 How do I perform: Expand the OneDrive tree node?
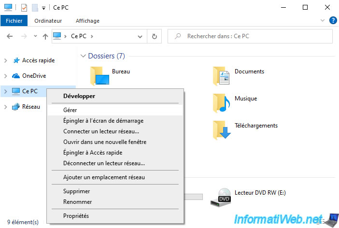tap(5, 76)
